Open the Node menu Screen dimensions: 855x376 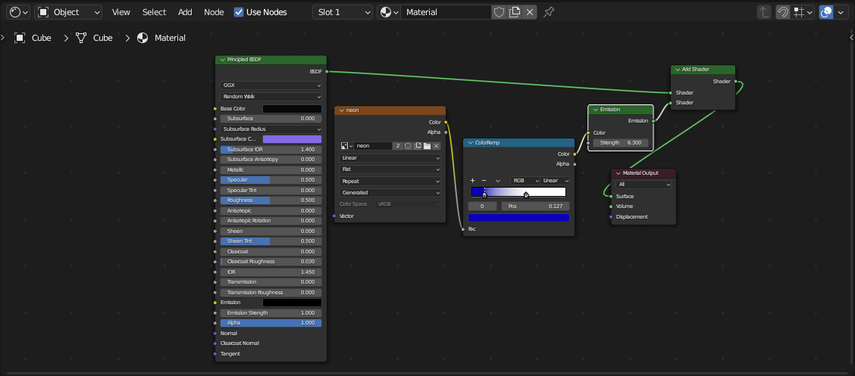214,12
